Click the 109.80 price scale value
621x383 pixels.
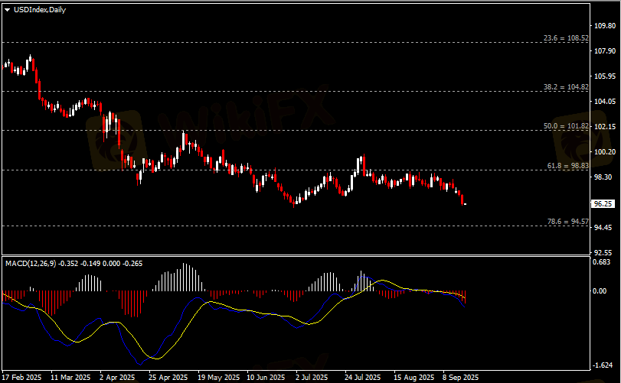(x=605, y=26)
